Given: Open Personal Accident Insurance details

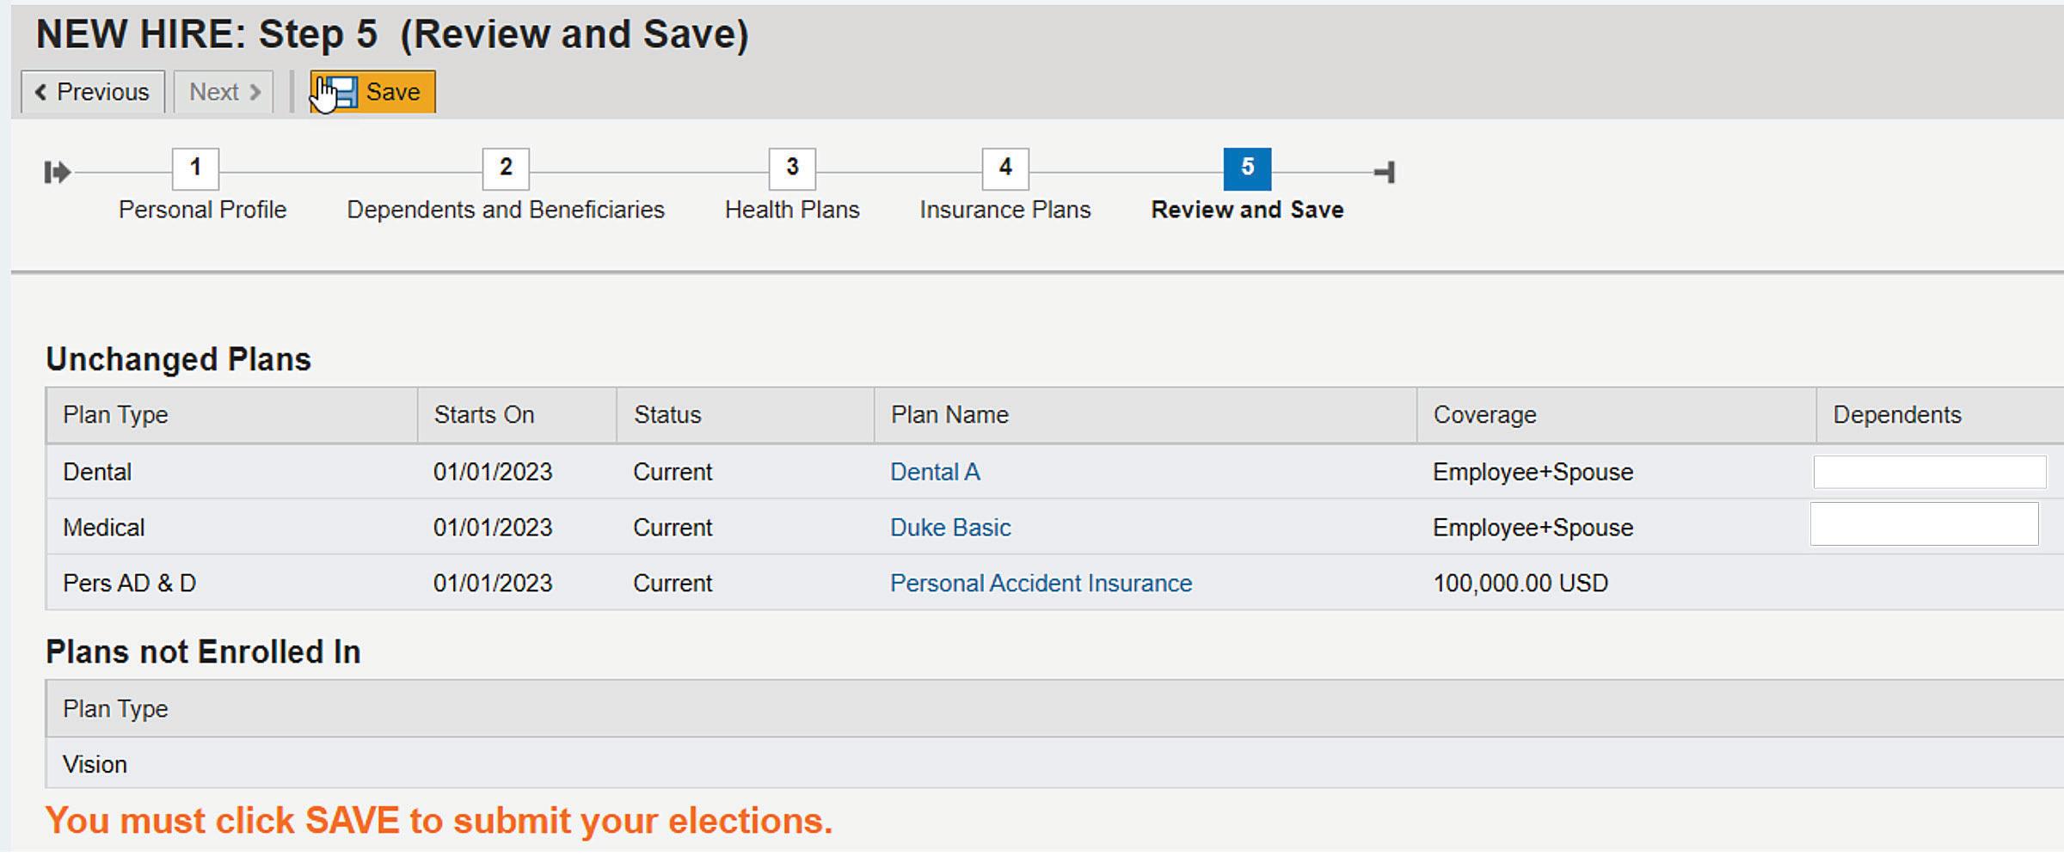Looking at the screenshot, I should (1041, 583).
